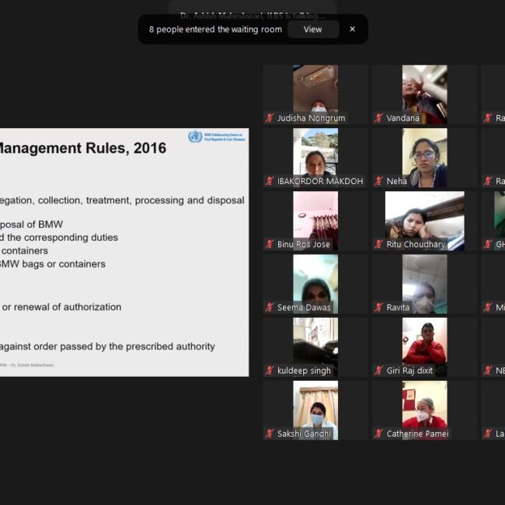
Task: Click Seema Dawas's muted microphone icon
Action: point(270,308)
